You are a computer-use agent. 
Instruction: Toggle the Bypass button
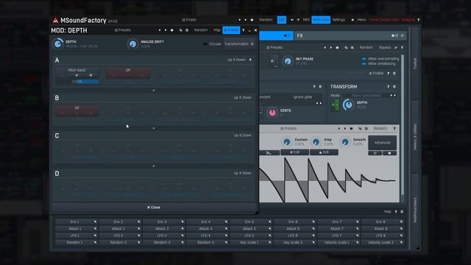385,47
